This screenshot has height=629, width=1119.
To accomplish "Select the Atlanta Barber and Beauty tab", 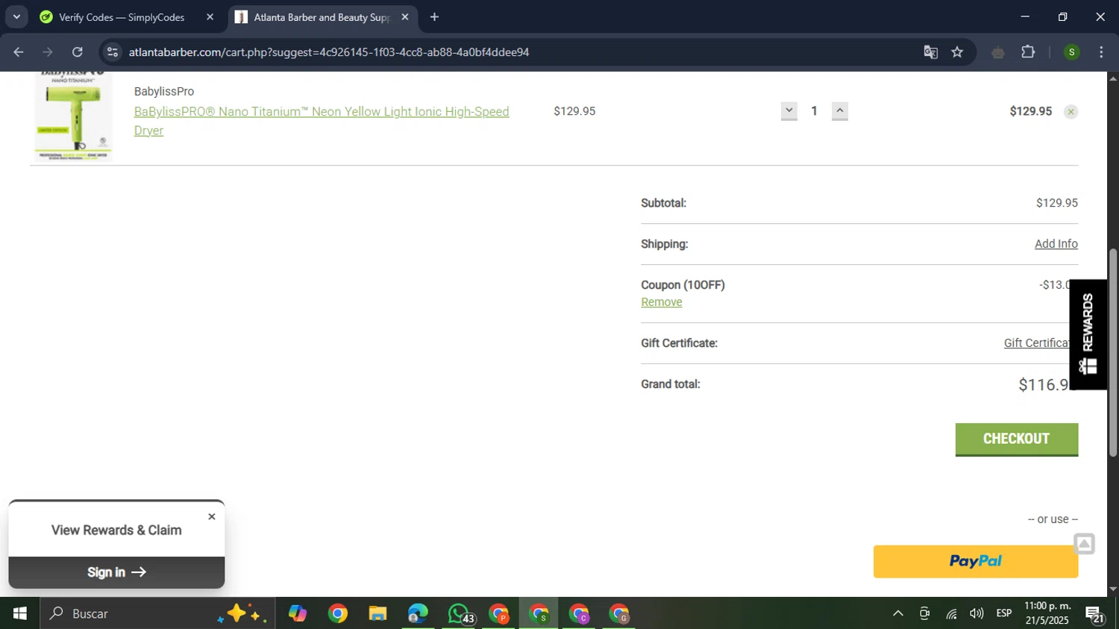I will [x=323, y=17].
